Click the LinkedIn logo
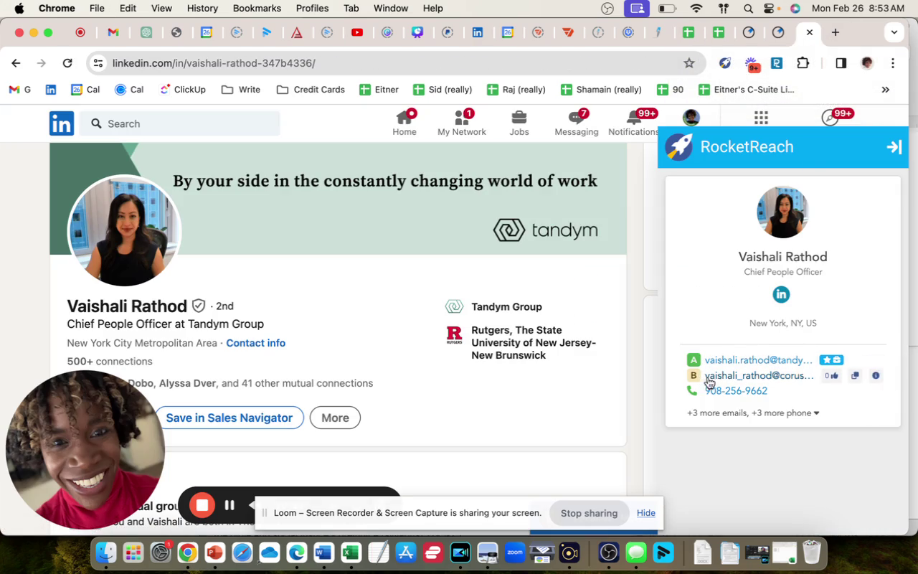 (62, 123)
